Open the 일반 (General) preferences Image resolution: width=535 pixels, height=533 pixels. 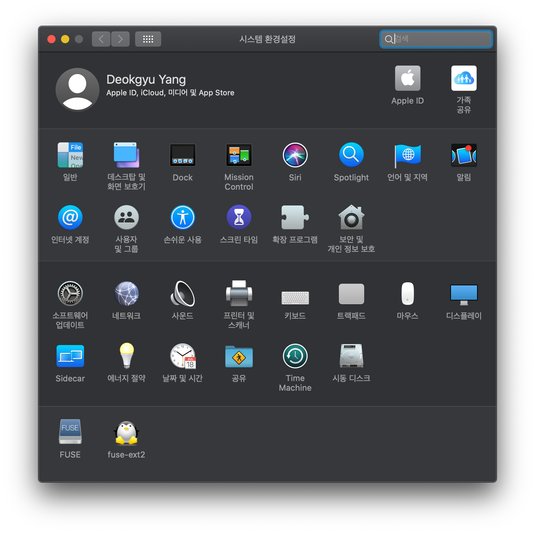(70, 155)
